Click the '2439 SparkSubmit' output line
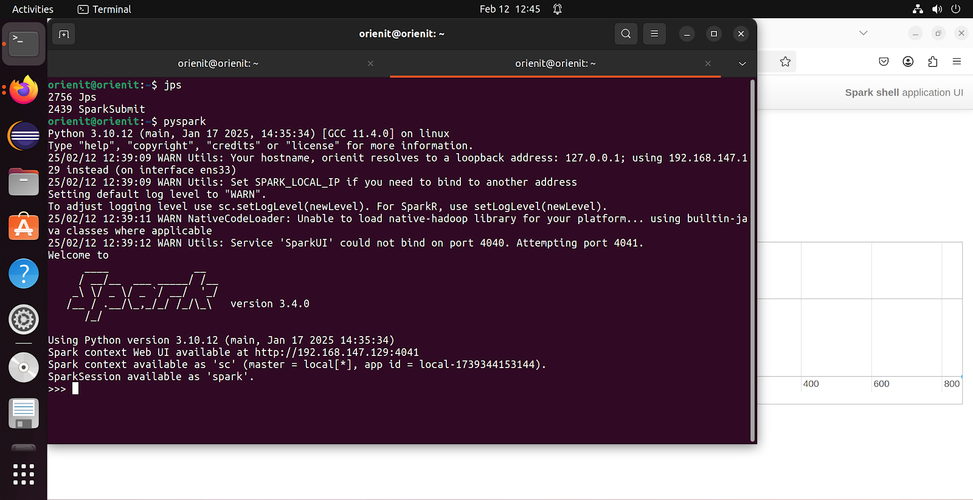Image resolution: width=973 pixels, height=500 pixels. pyautogui.click(x=97, y=109)
